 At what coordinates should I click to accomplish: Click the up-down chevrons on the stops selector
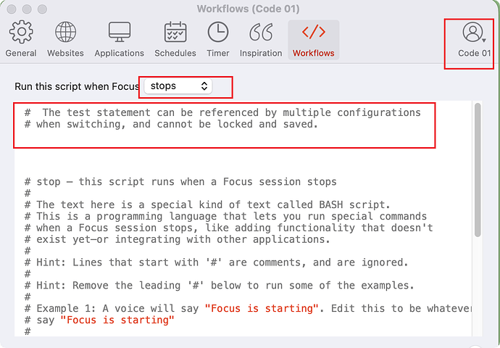pyautogui.click(x=204, y=86)
